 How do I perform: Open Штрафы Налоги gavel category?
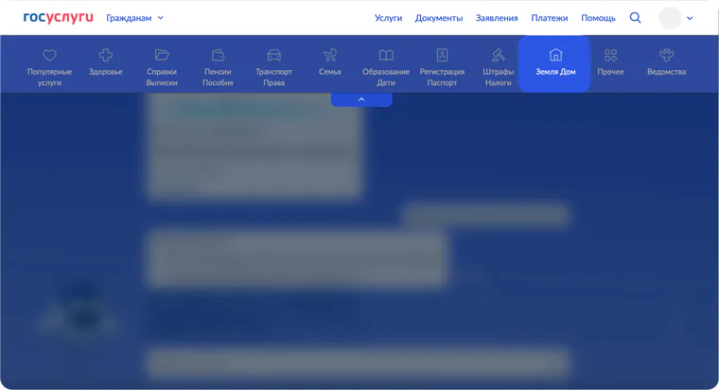click(x=498, y=67)
